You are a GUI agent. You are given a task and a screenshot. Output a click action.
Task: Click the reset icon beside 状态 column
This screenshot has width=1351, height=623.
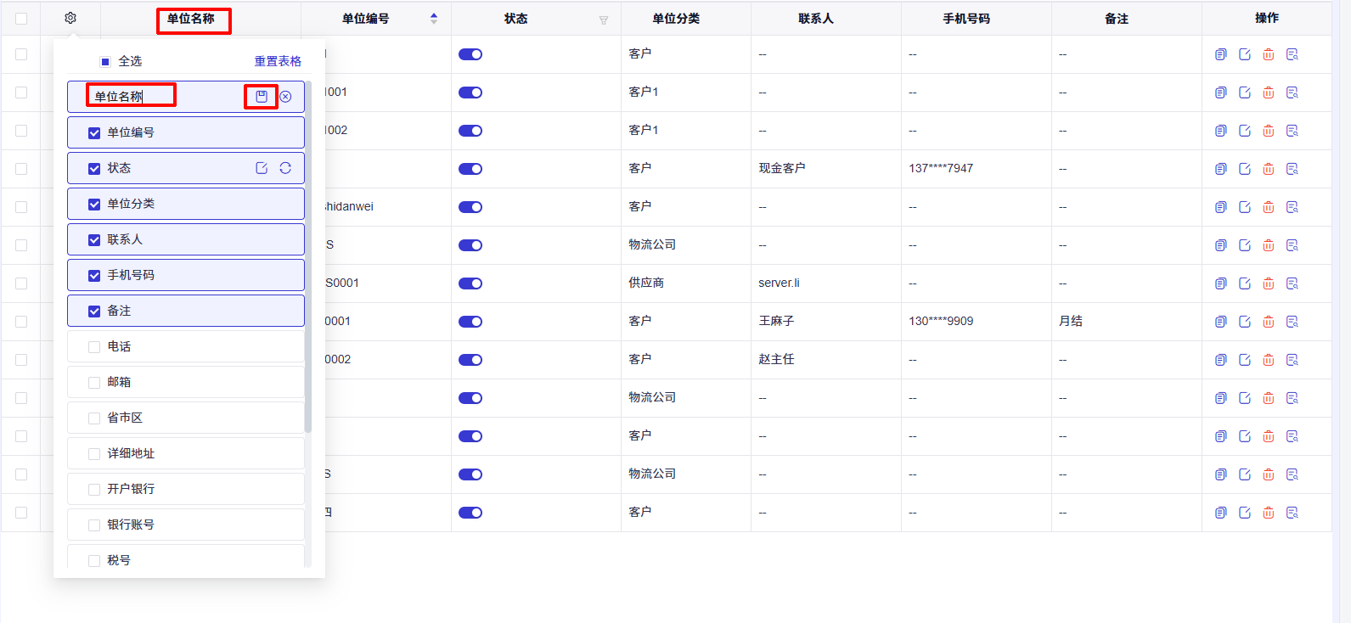pos(285,168)
